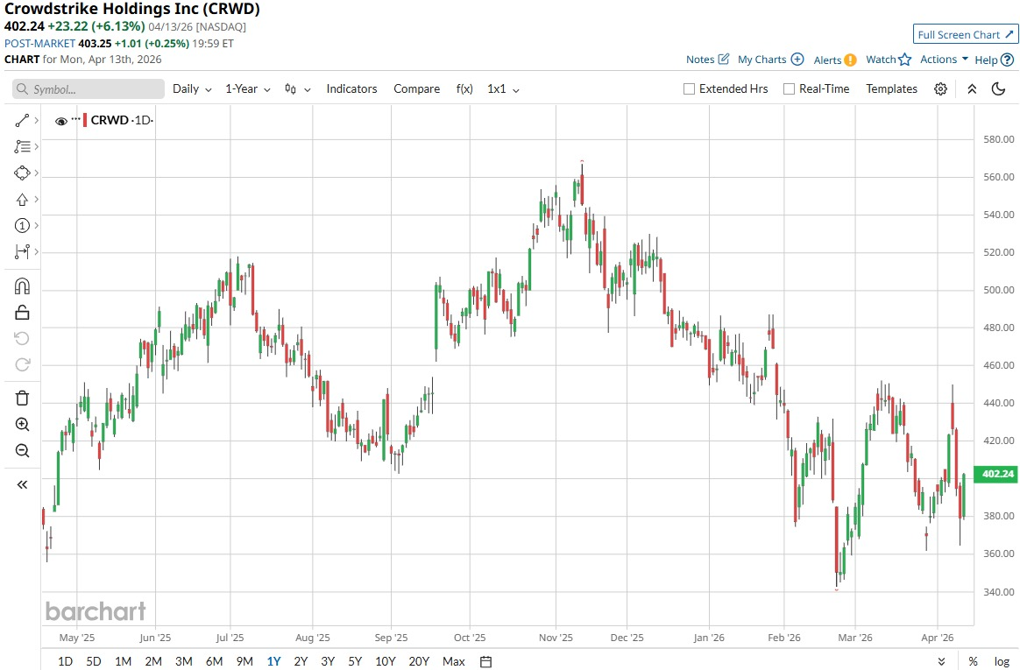Open the Templates menu

[x=891, y=89]
